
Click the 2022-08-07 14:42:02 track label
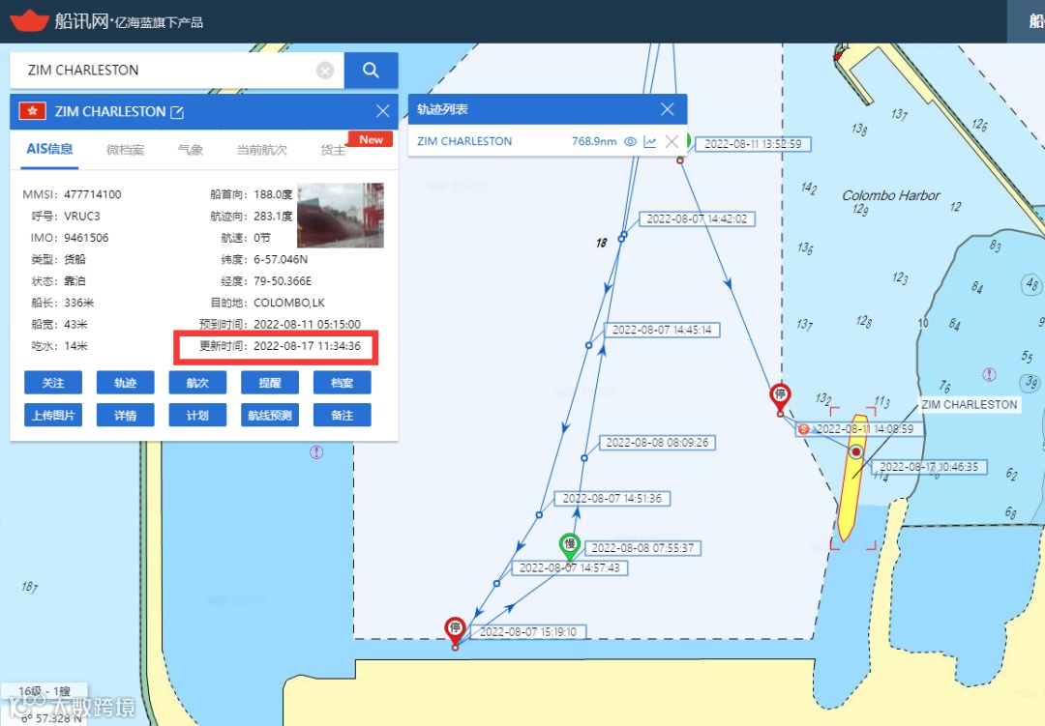click(697, 219)
